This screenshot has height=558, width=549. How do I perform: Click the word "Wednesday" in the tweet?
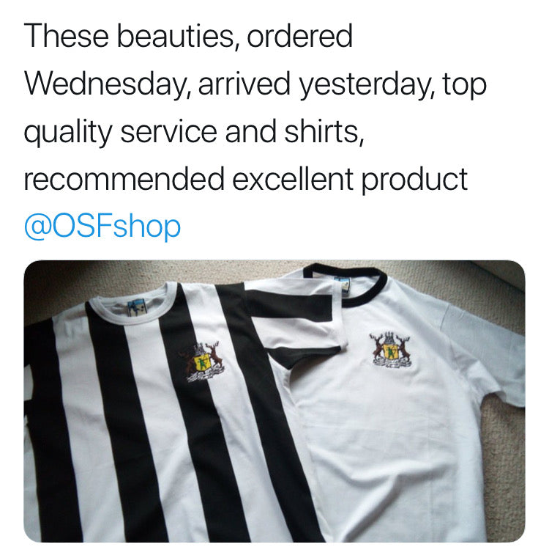(x=107, y=84)
